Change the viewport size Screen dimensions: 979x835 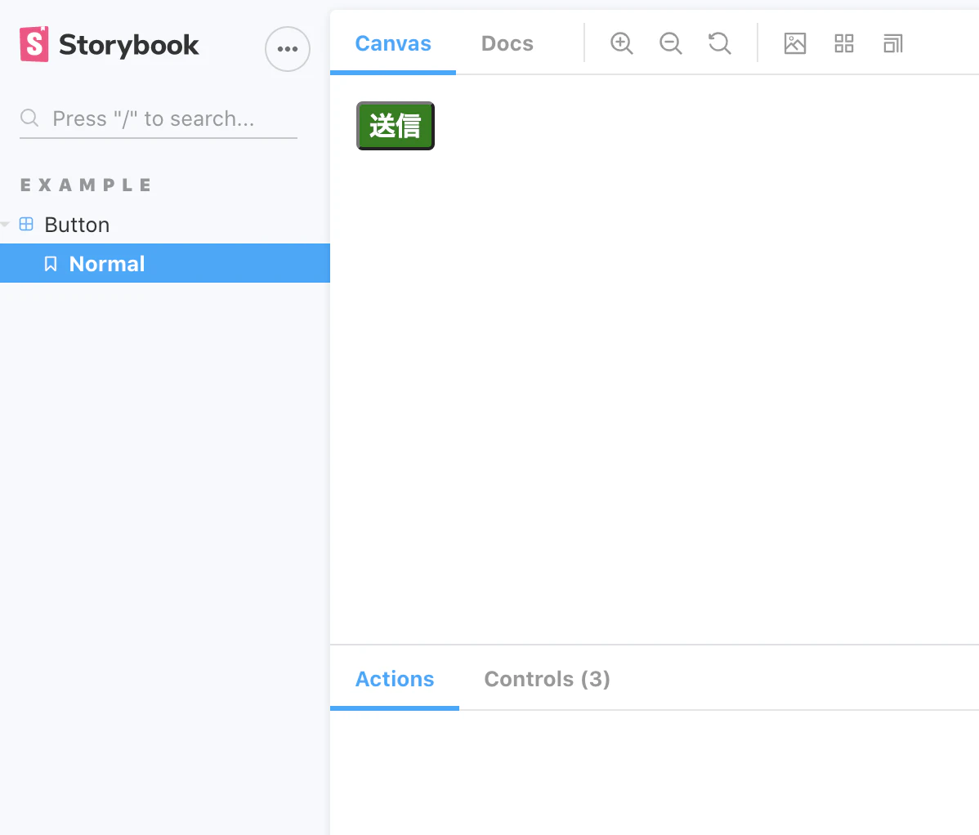[x=893, y=43]
